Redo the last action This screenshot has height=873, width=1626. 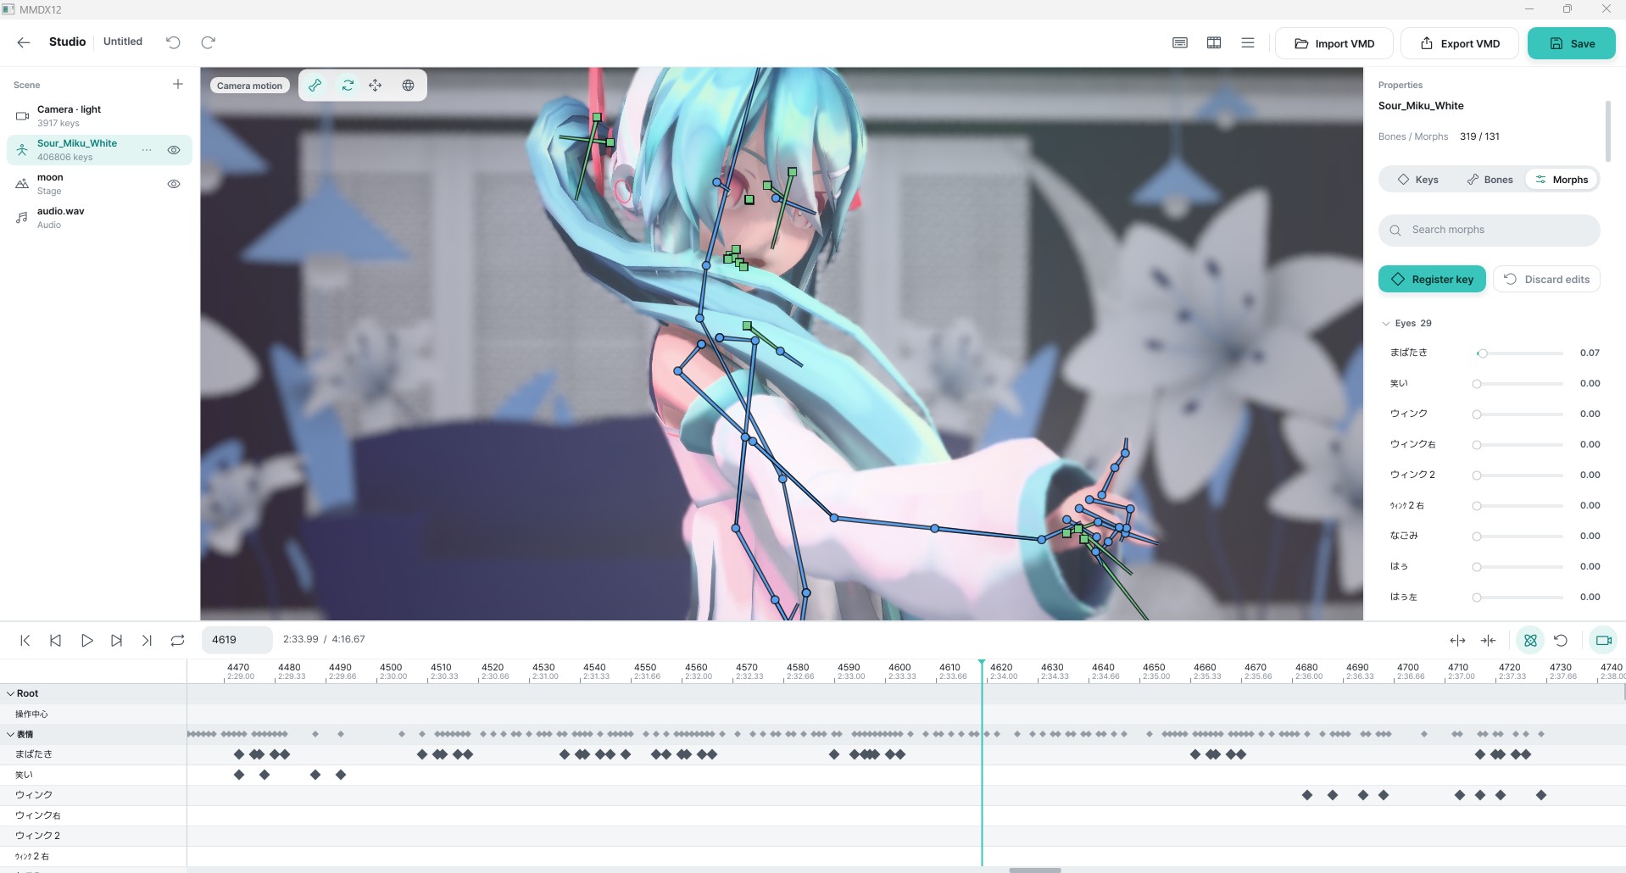[208, 42]
